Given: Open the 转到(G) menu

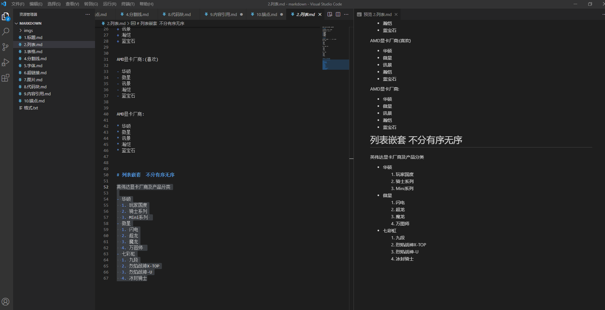Looking at the screenshot, I should coord(91,4).
